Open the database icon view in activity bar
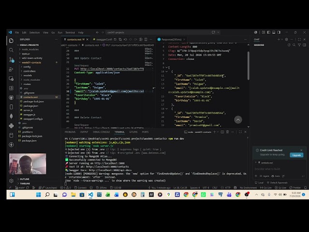 11,135
